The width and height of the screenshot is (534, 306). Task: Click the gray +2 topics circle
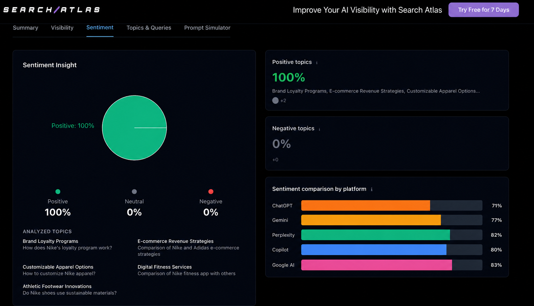(x=275, y=101)
